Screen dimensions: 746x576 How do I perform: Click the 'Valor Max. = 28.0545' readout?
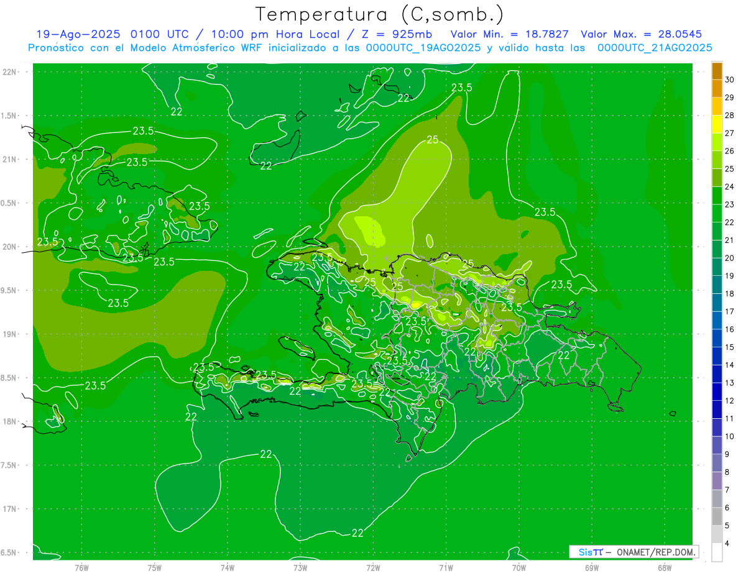click(641, 34)
